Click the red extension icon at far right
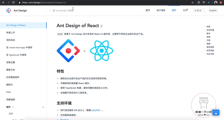 click(x=221, y=3)
